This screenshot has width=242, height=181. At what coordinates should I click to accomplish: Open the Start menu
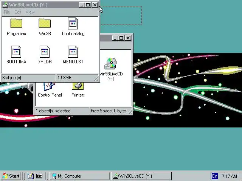coord(11,176)
